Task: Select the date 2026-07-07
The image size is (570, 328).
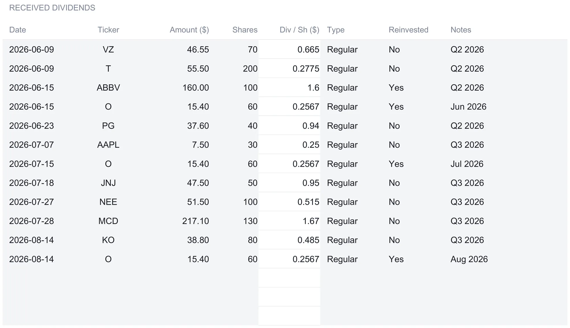Action: [x=31, y=145]
